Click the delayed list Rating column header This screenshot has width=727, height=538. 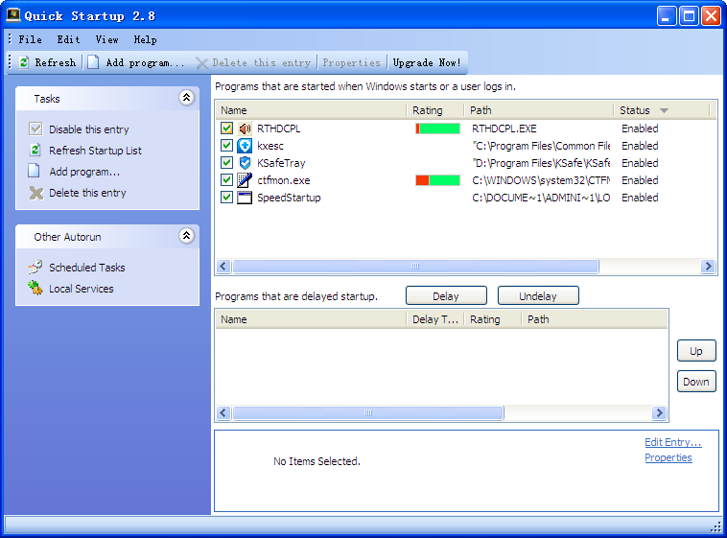(493, 319)
